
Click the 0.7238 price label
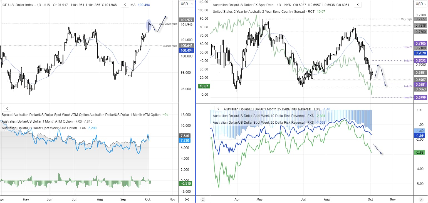click(x=420, y=25)
